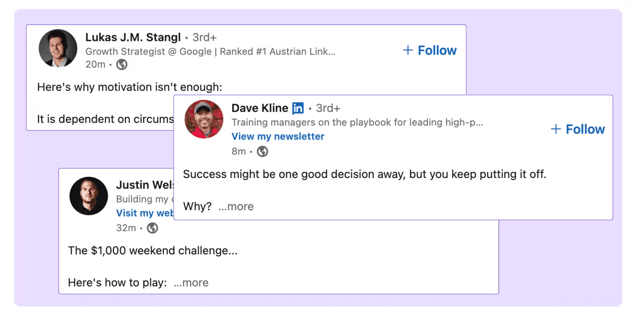
Task: Open Justin Welsh's Visit my website link
Action: coord(145,213)
